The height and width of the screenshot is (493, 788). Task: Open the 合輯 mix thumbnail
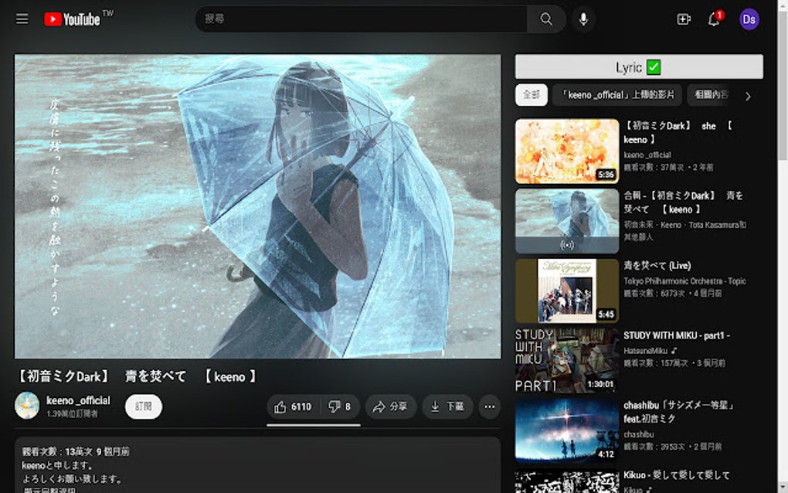(567, 221)
